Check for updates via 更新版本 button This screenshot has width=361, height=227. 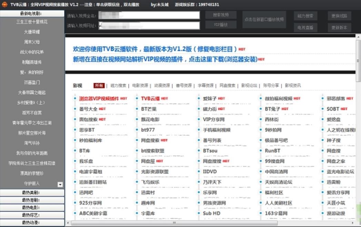coord(339,28)
